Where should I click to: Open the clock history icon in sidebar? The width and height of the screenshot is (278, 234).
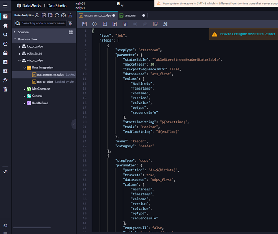pyautogui.click(x=5, y=44)
